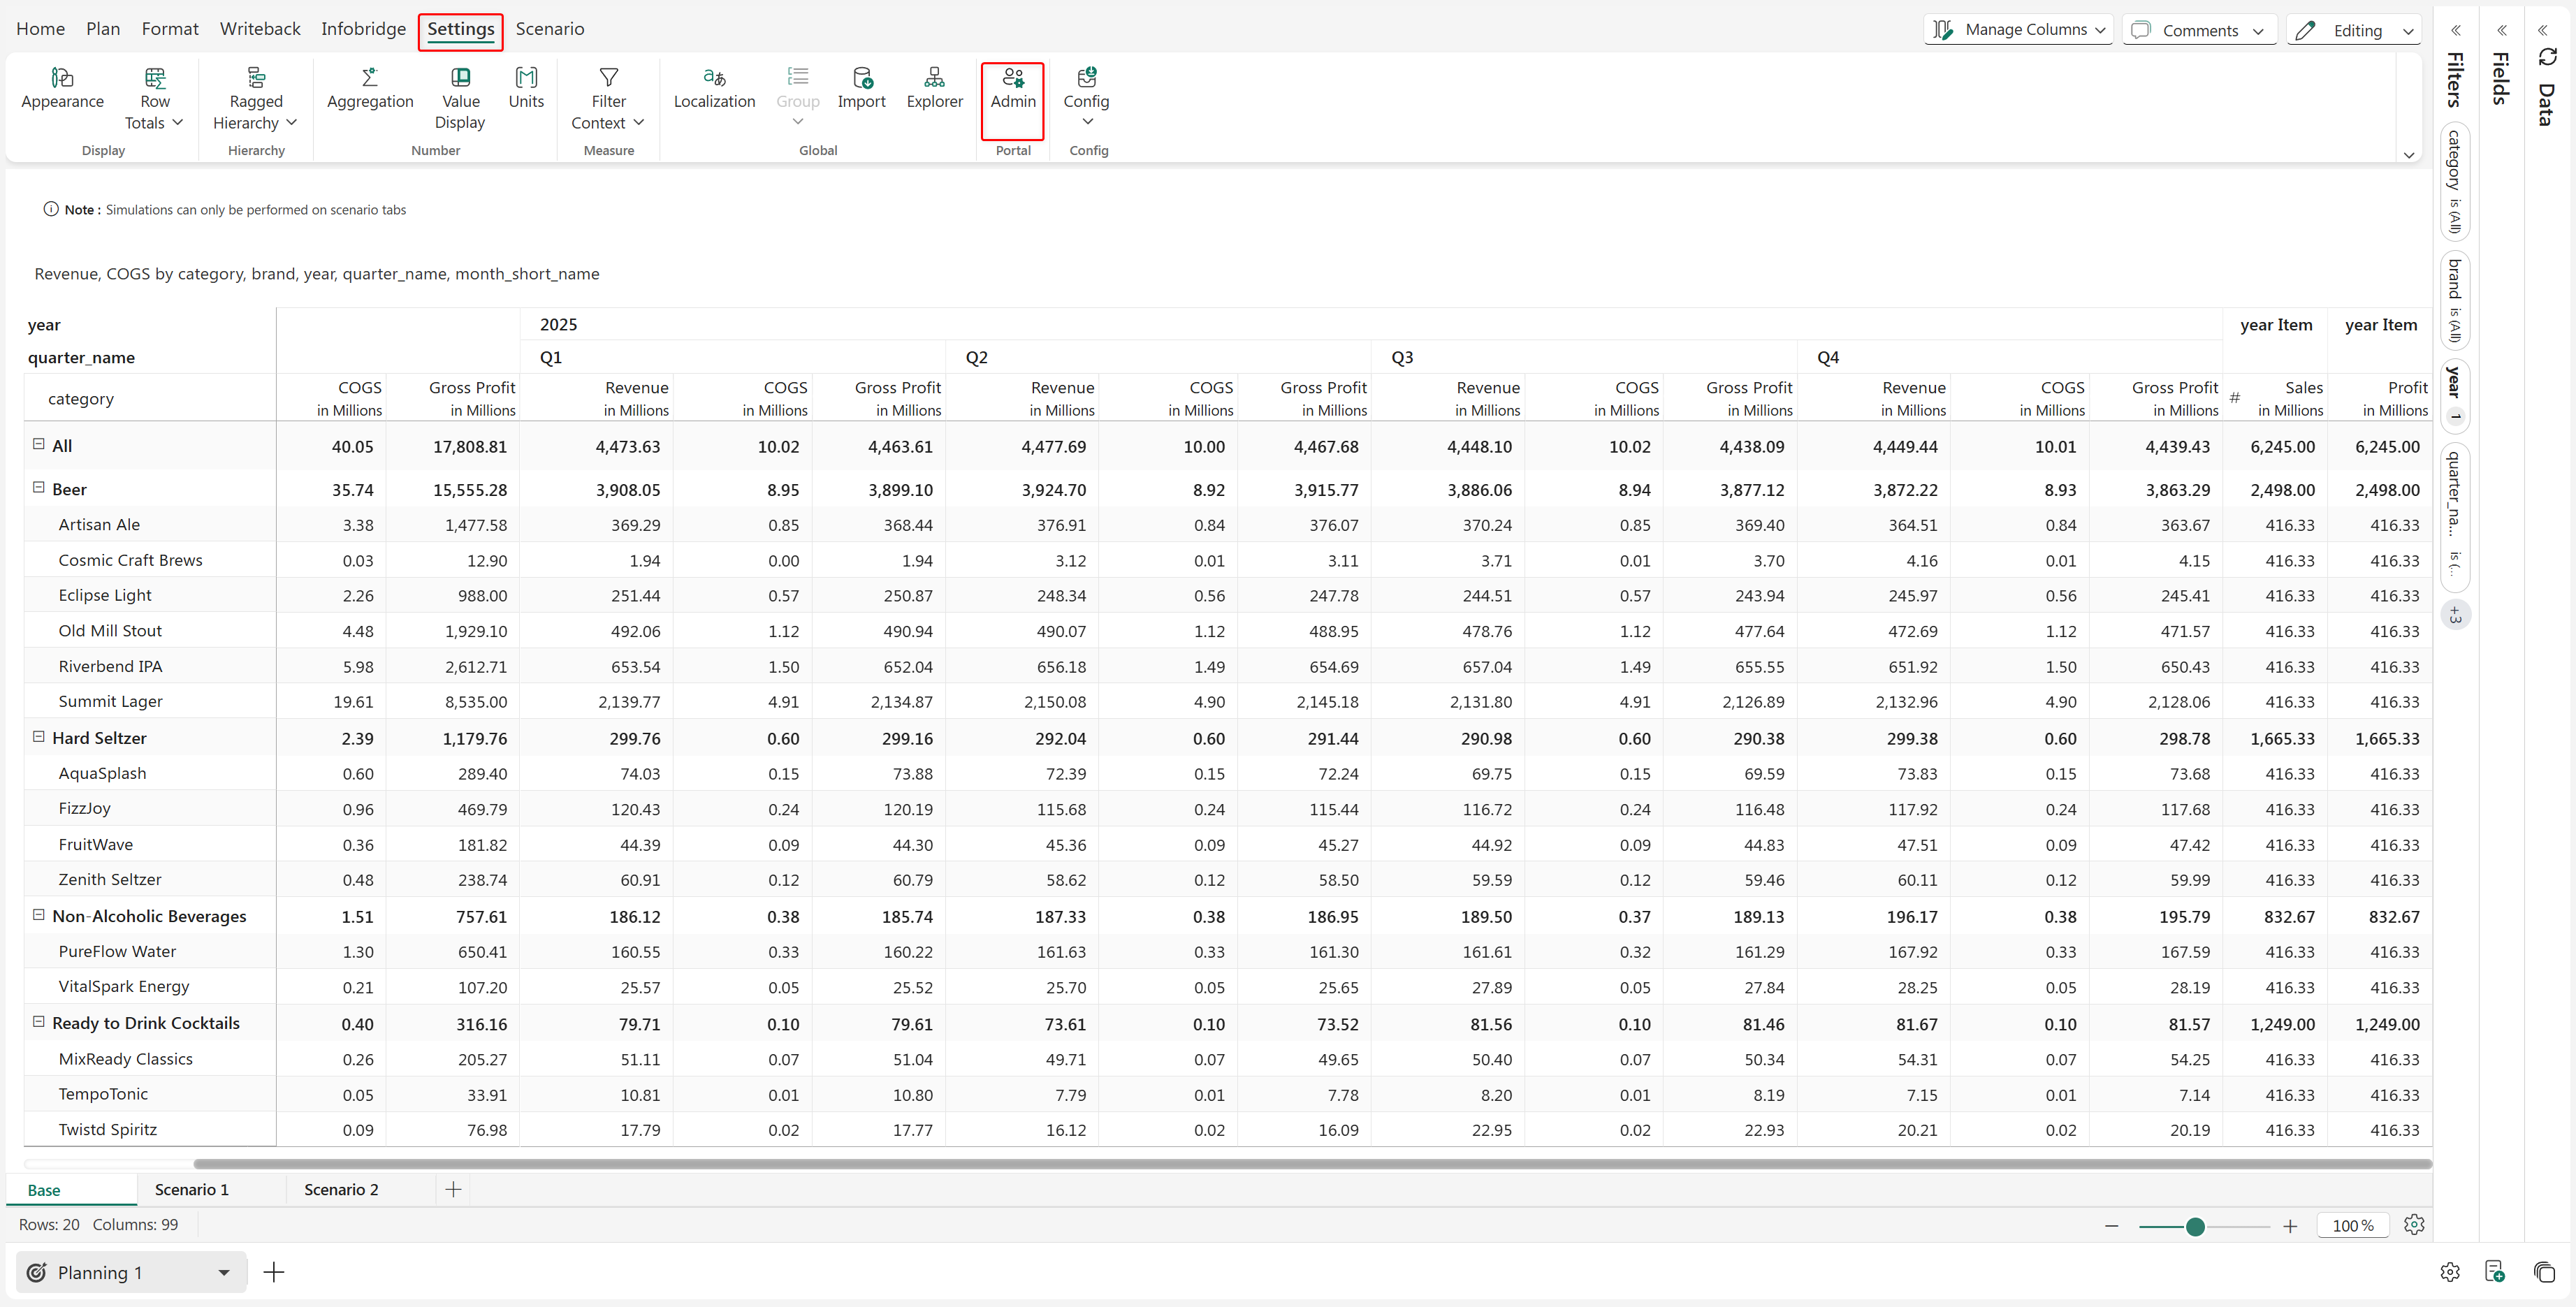Switch to the Scenario 1 tab
2576x1307 pixels.
(x=192, y=1189)
